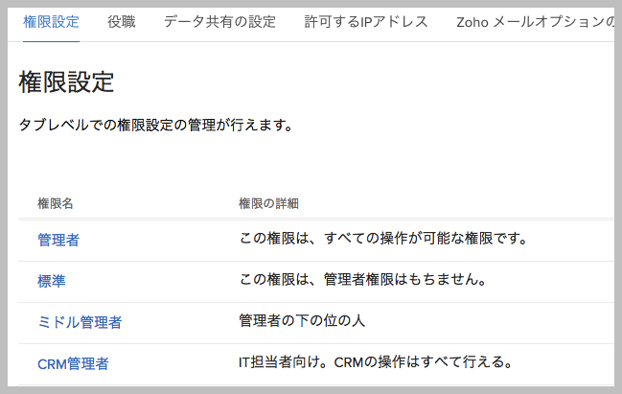Click the 管理者 description about すべての操作
622x394 pixels.
[x=384, y=238]
